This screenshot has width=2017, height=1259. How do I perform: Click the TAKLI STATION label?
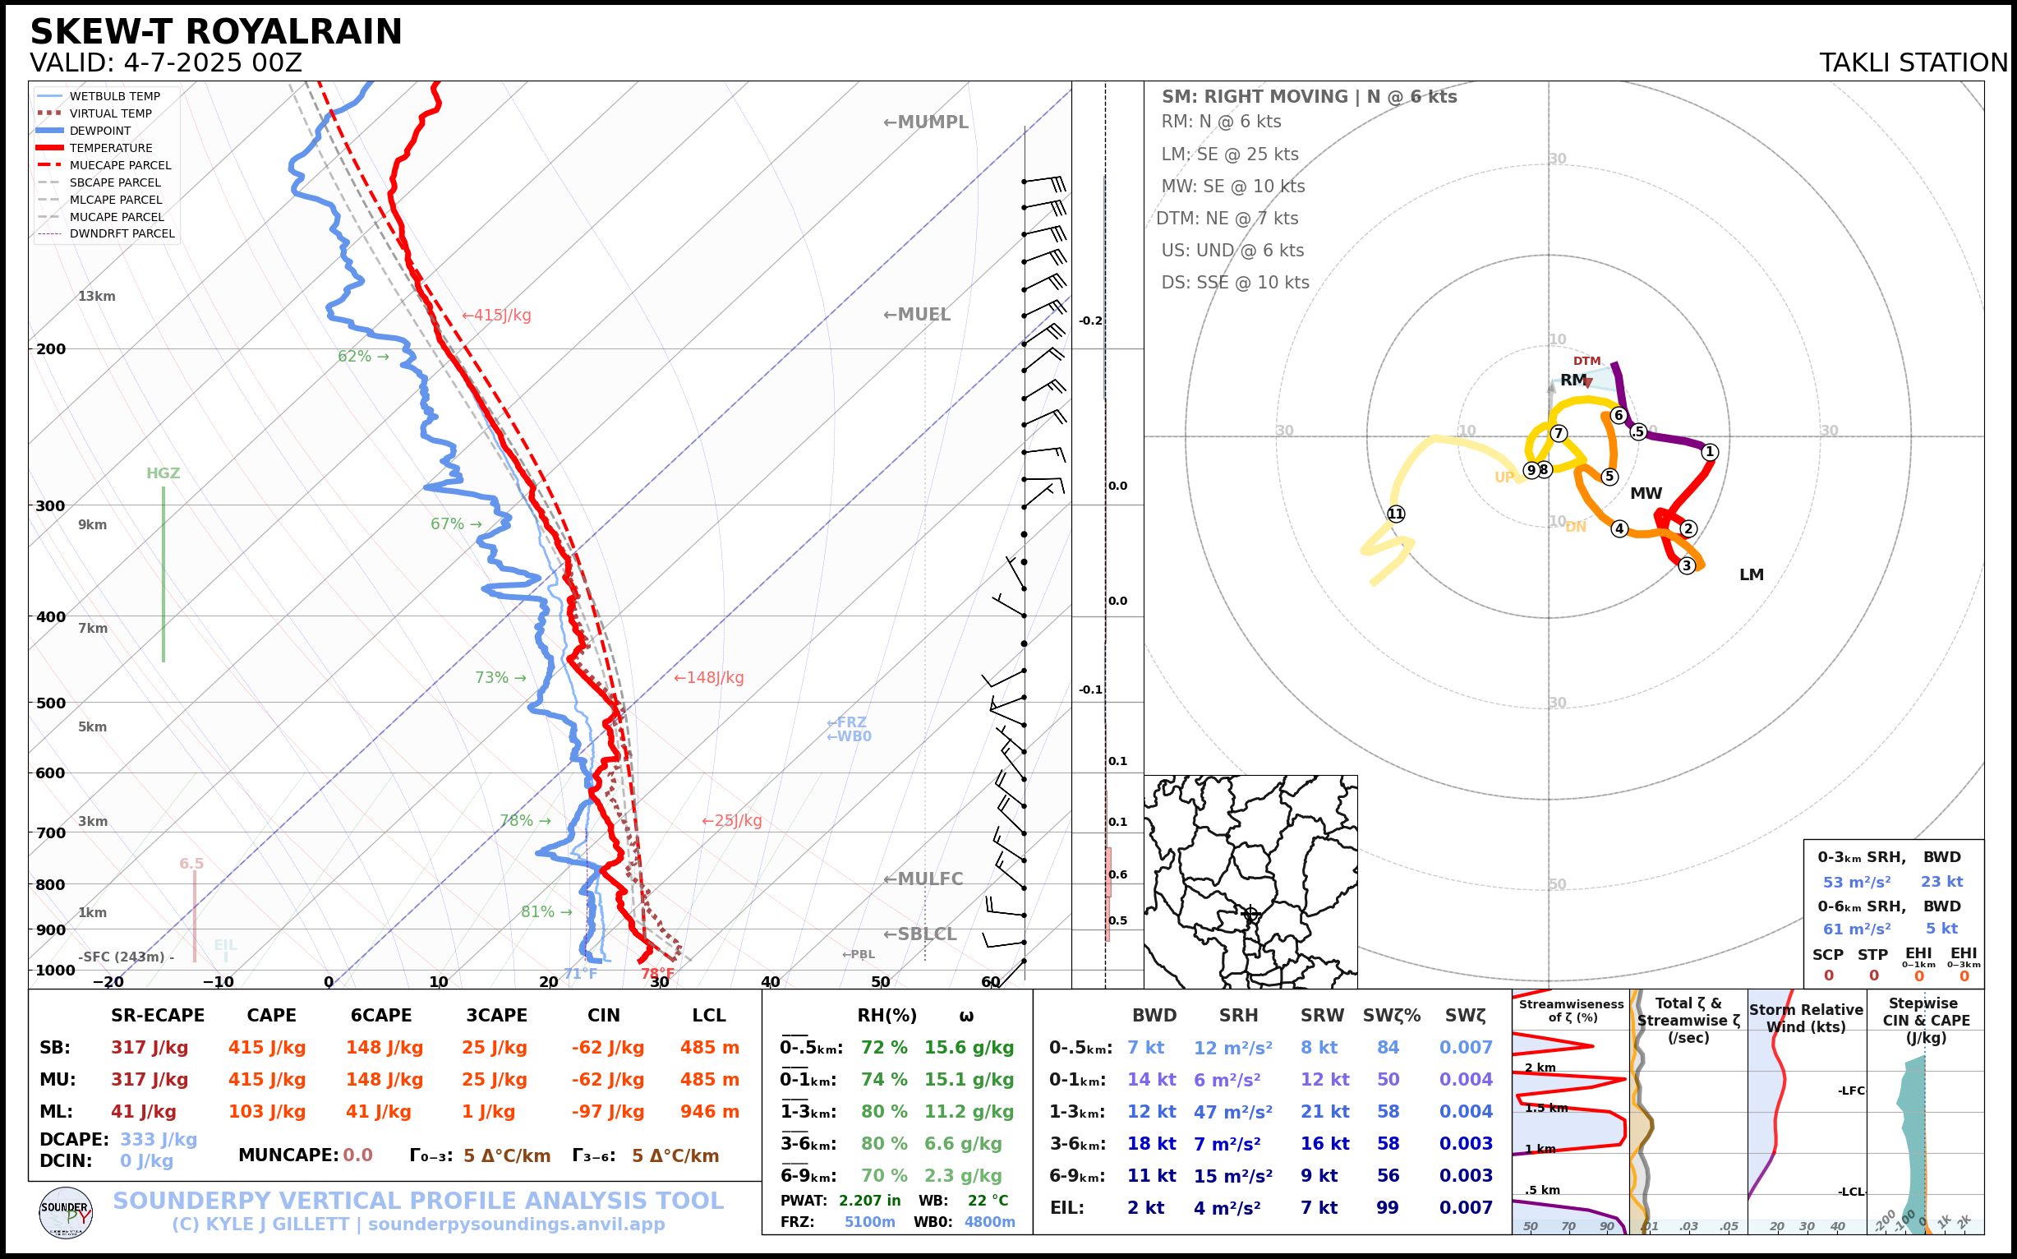1913,63
